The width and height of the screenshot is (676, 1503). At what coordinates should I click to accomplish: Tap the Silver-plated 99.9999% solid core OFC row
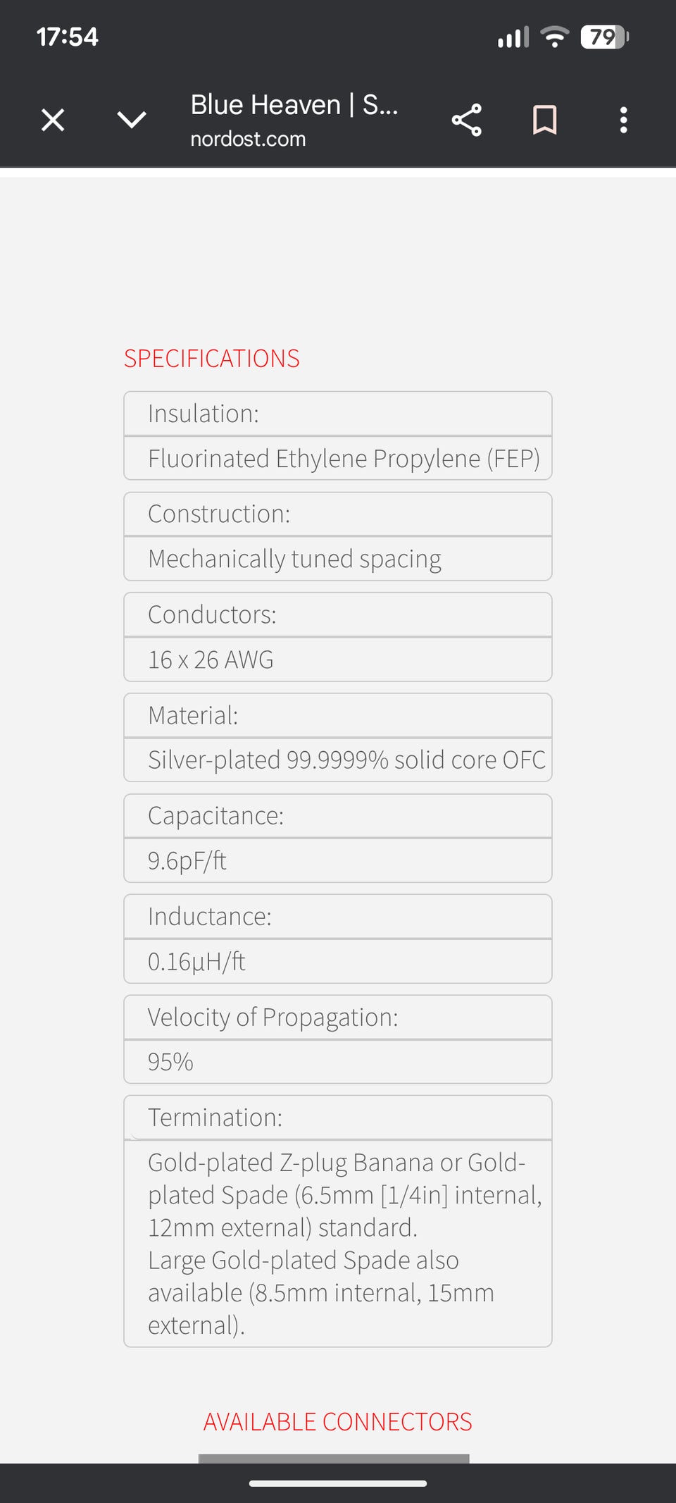pos(338,760)
